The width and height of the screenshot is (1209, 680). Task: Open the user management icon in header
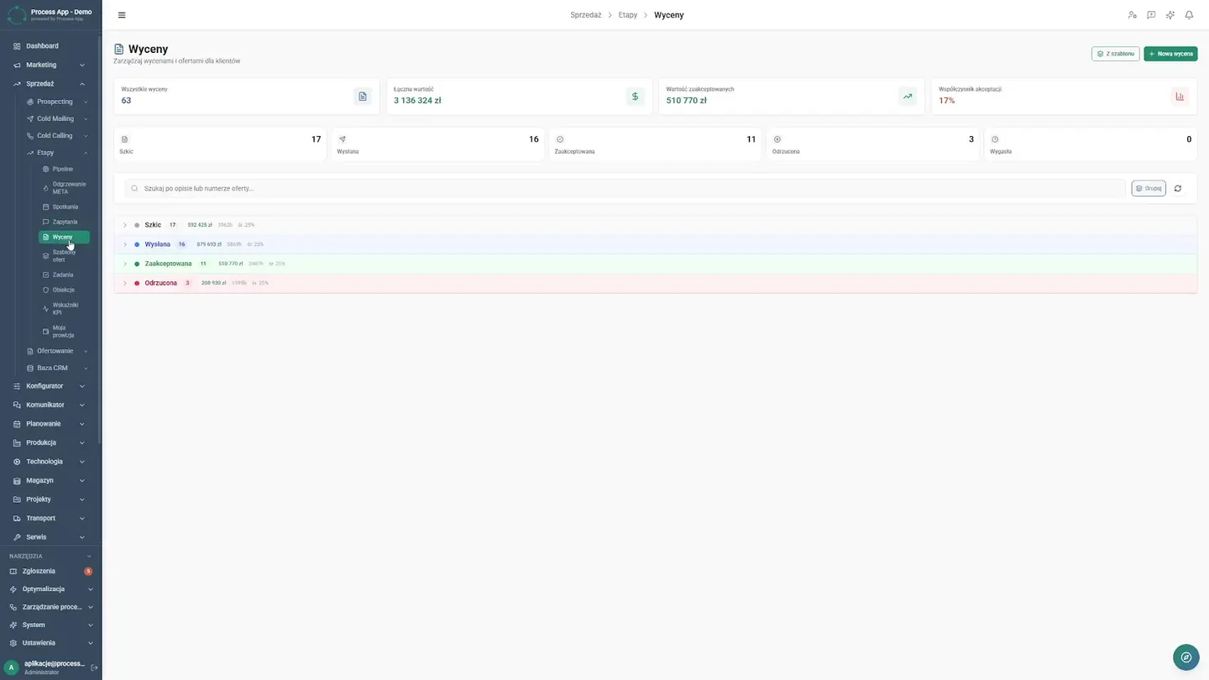click(x=1132, y=15)
